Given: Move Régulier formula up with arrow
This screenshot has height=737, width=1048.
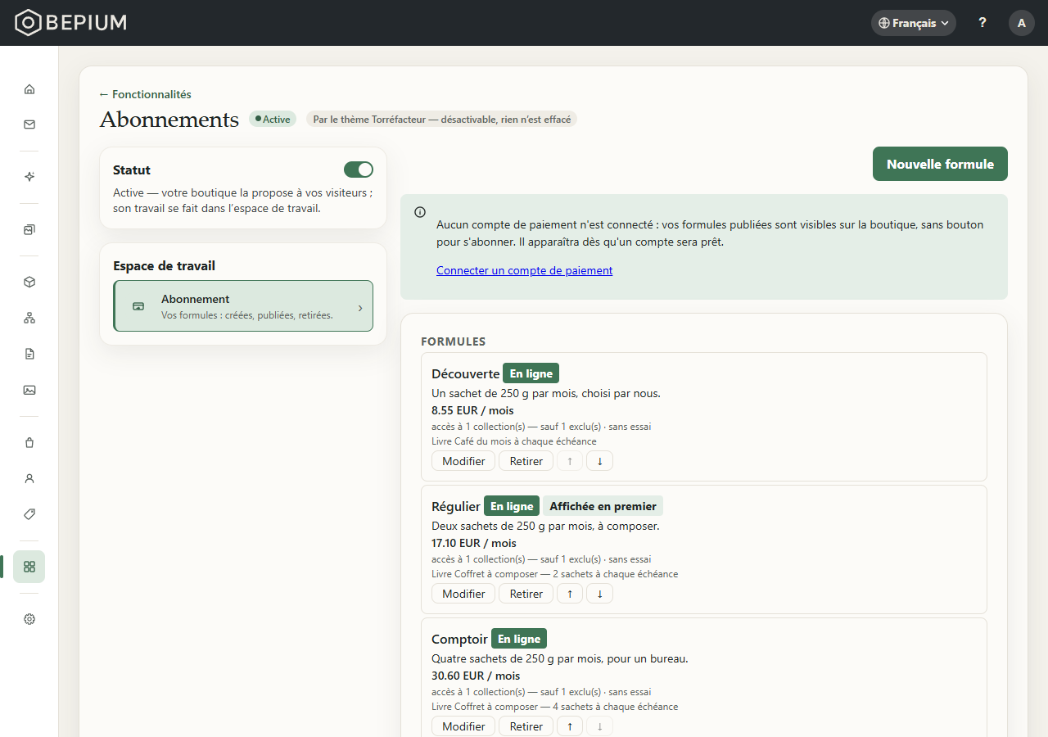Looking at the screenshot, I should click(570, 594).
